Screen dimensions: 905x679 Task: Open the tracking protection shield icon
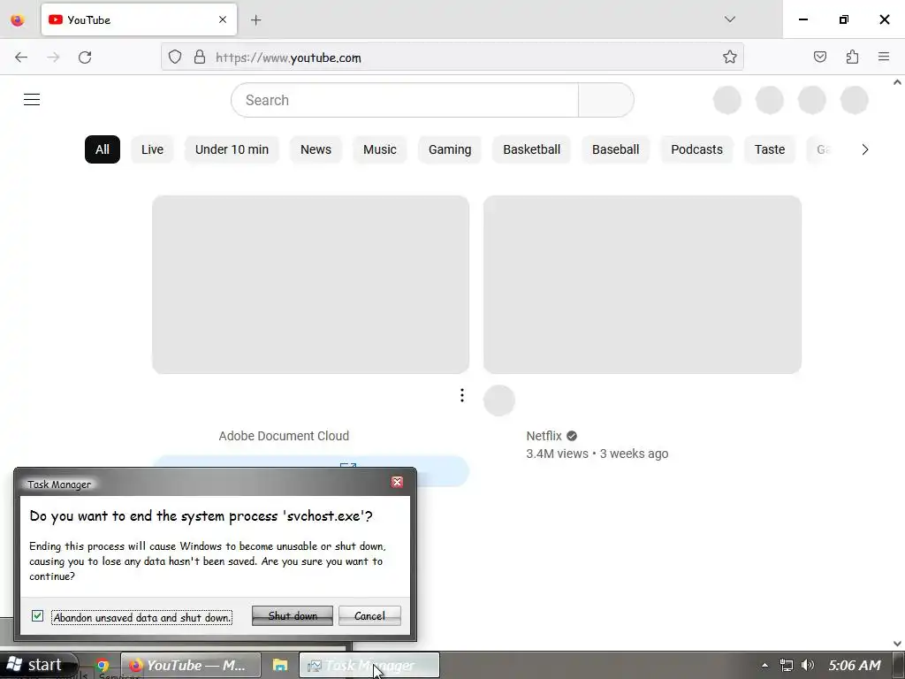click(175, 57)
